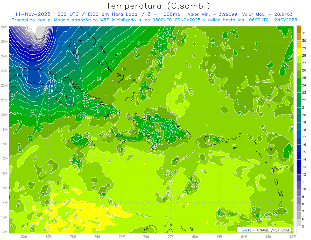The height and width of the screenshot is (240, 311).
Task: Click the '60W' longitude axis label
Action: coord(293,236)
